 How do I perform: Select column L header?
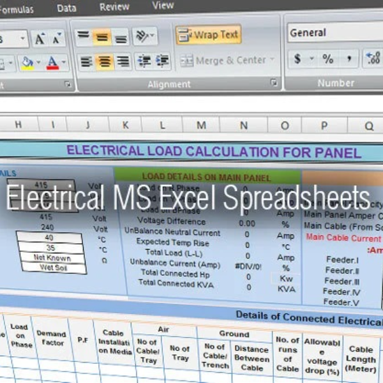(162, 125)
